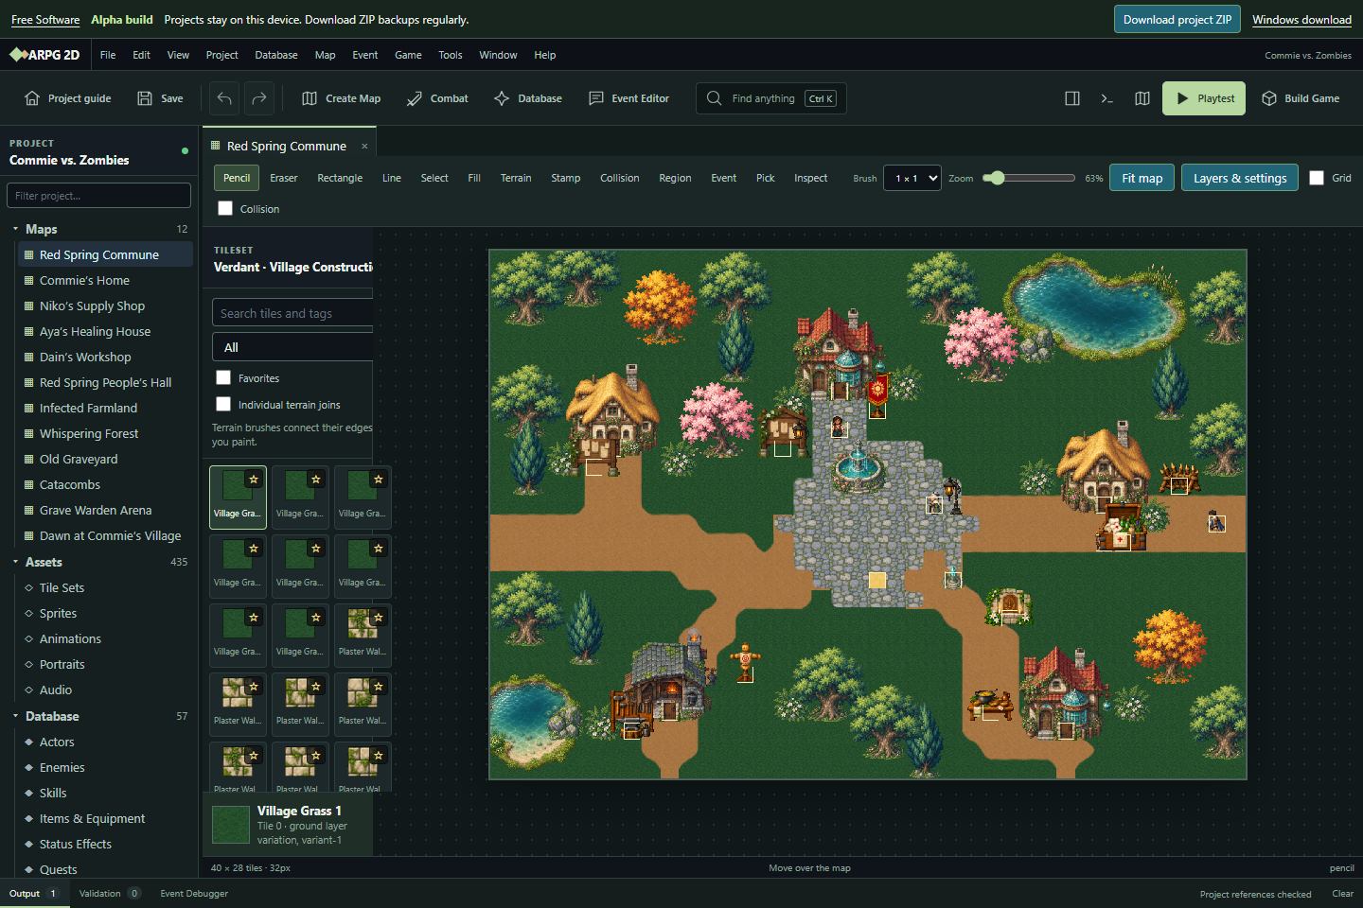Open the Brush size 1 x 1 dropdown
Screen dimensions: 1363x908
point(912,178)
